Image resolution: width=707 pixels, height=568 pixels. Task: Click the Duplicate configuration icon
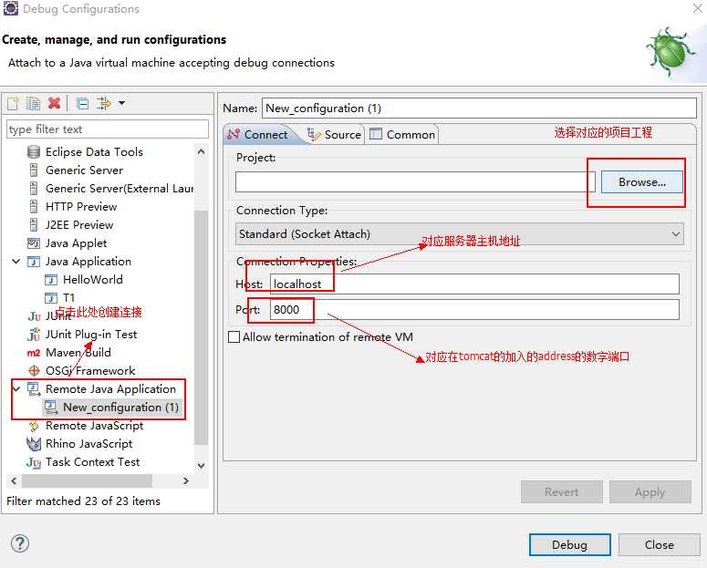tap(34, 103)
